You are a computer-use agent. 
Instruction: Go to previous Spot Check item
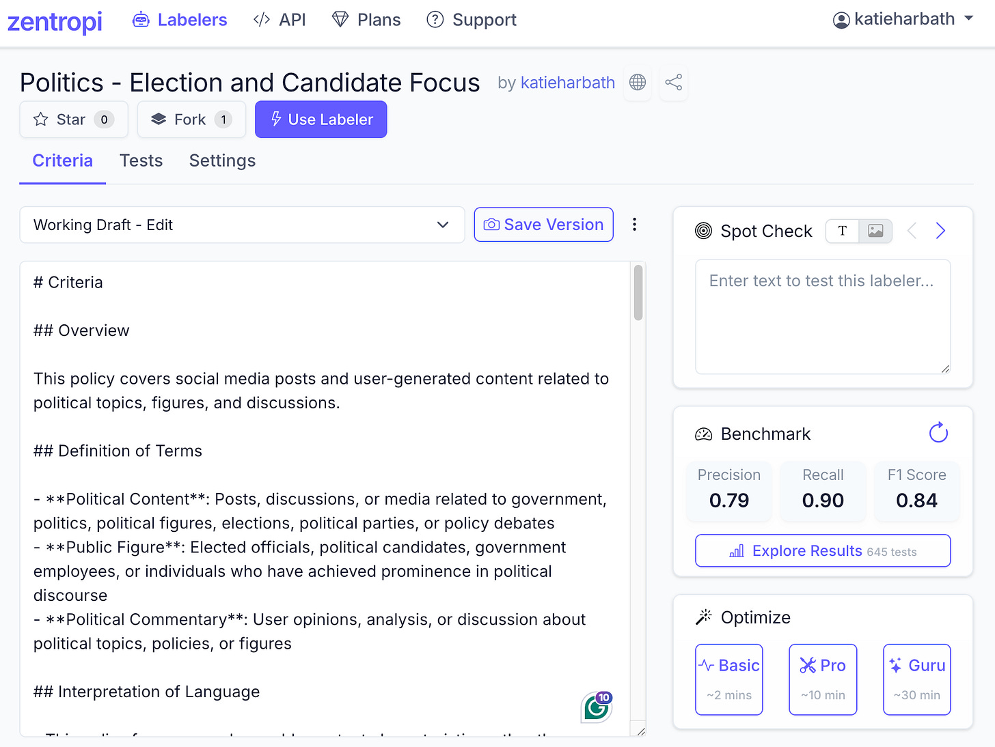(x=912, y=231)
